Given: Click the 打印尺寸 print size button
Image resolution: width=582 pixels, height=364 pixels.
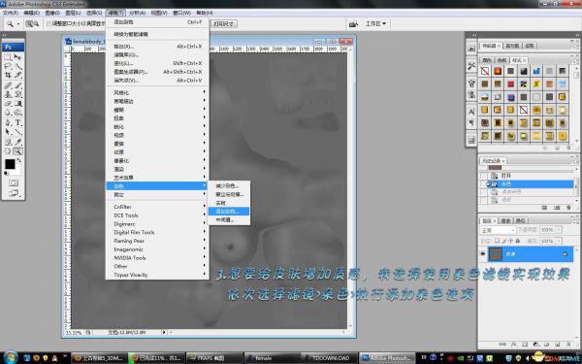Looking at the screenshot, I should 225,23.
